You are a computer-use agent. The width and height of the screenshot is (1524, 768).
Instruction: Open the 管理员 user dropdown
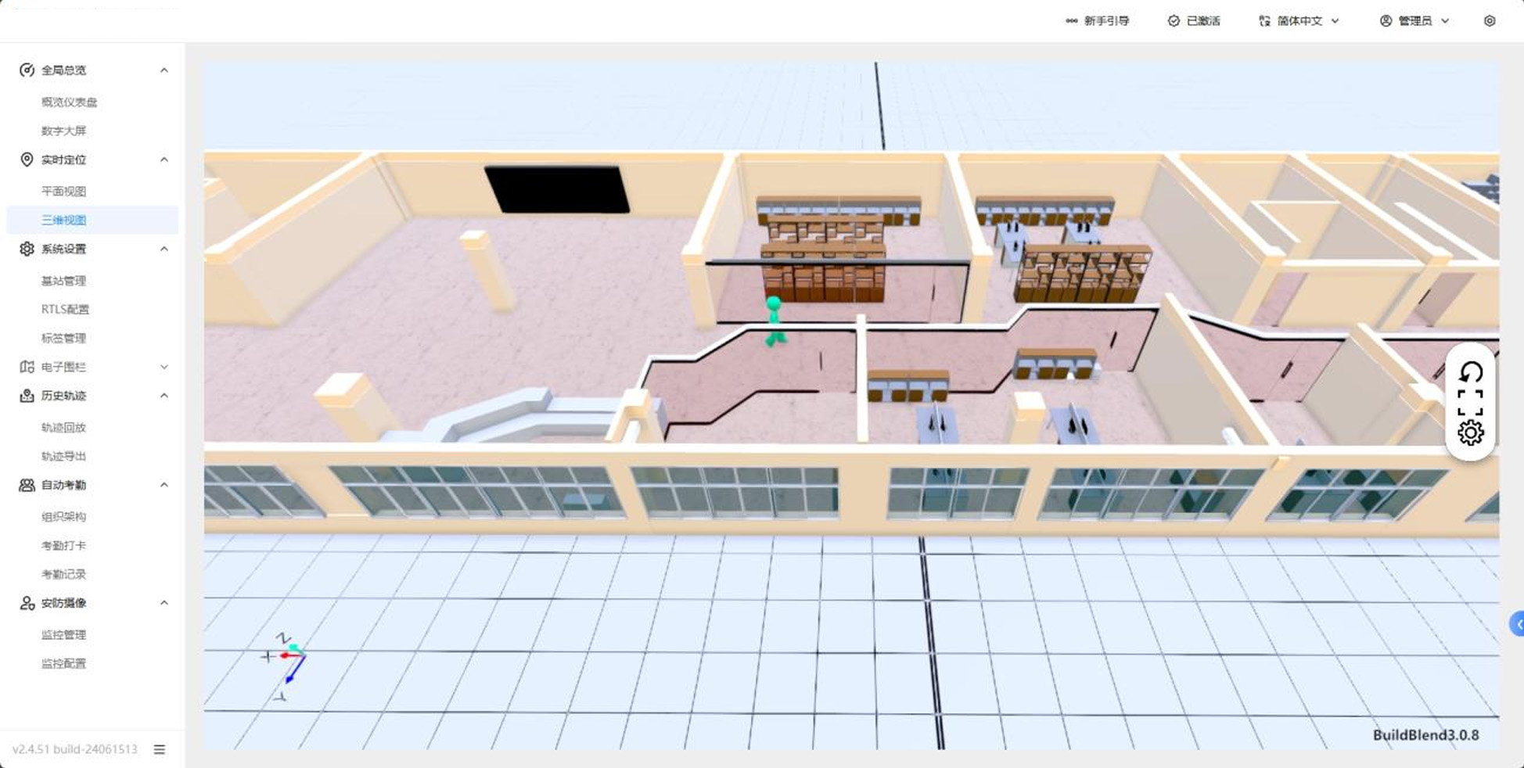pyautogui.click(x=1414, y=21)
